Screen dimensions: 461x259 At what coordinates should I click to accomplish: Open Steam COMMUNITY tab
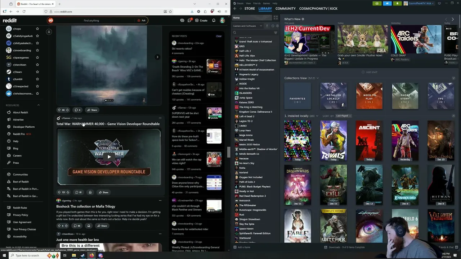[x=285, y=8]
